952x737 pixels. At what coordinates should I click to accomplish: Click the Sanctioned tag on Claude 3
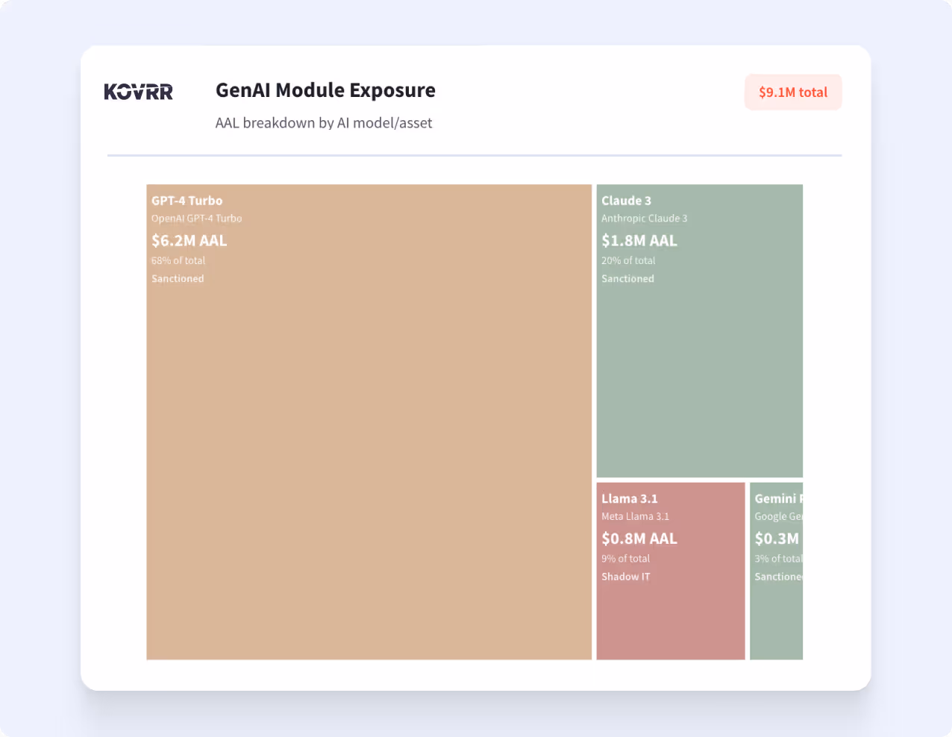627,278
